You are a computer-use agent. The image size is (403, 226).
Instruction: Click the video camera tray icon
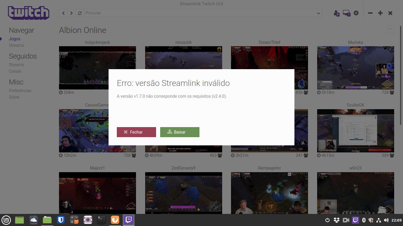(x=346, y=220)
